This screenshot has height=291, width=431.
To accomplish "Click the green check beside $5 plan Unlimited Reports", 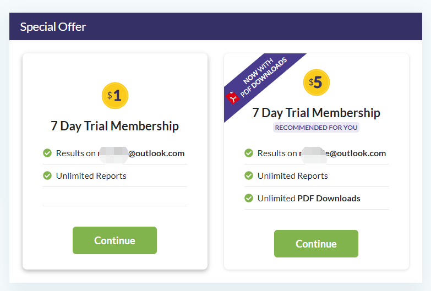I will point(249,175).
